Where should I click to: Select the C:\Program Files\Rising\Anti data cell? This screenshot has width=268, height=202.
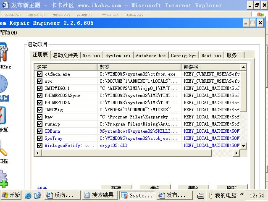[139, 124]
